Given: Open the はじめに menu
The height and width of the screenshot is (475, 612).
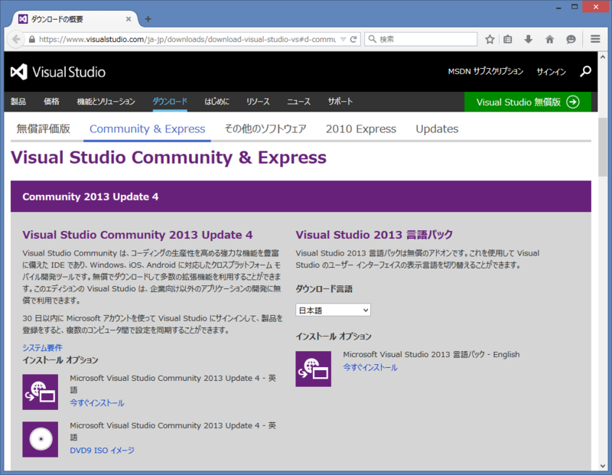Looking at the screenshot, I should (217, 102).
